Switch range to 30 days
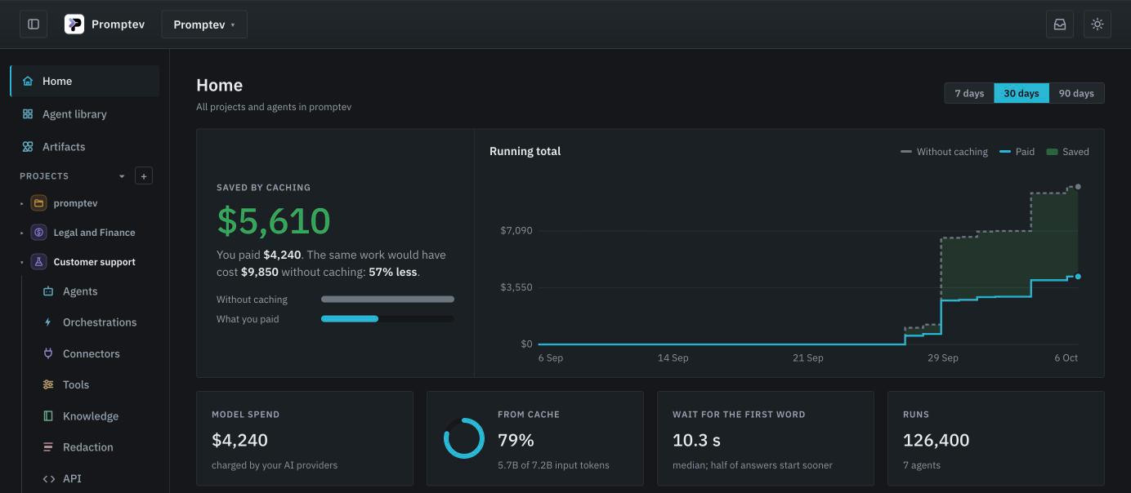1131x493 pixels. [1021, 93]
